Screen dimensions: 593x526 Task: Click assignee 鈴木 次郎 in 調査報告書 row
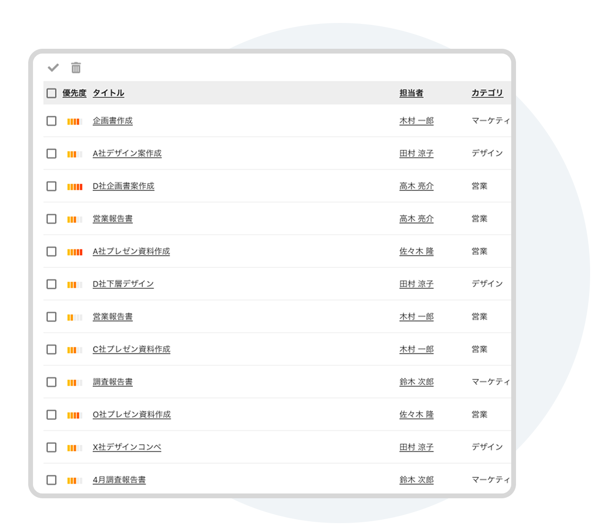[x=416, y=382]
